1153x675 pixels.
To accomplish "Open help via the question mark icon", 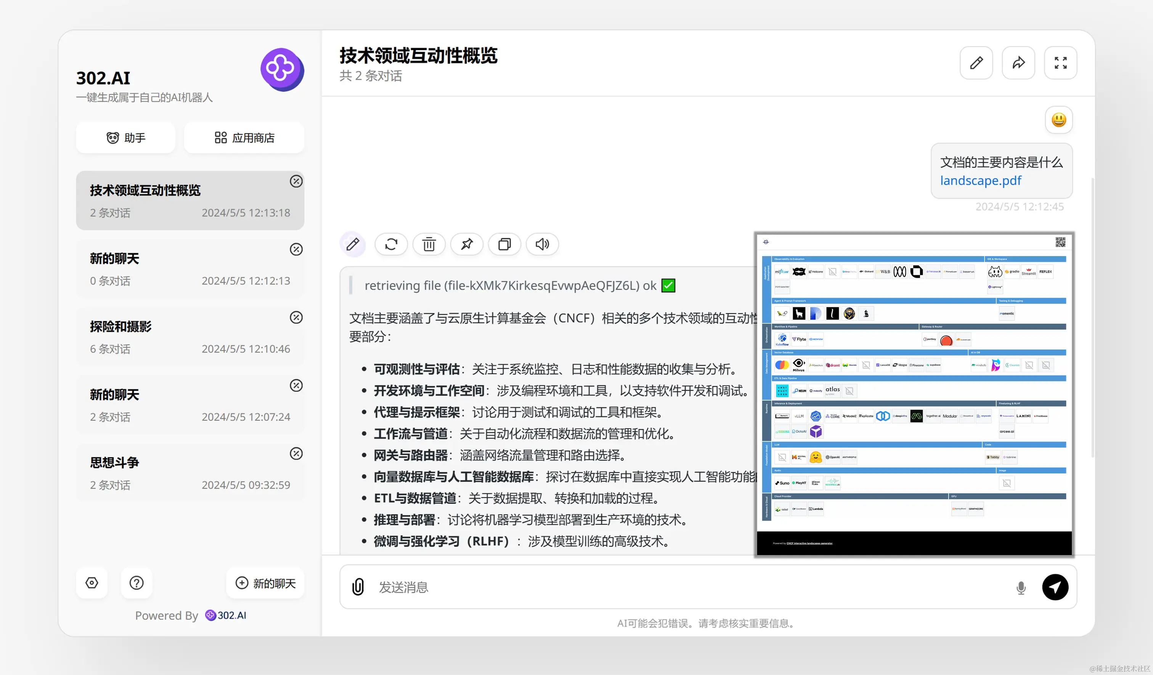I will pos(136,583).
